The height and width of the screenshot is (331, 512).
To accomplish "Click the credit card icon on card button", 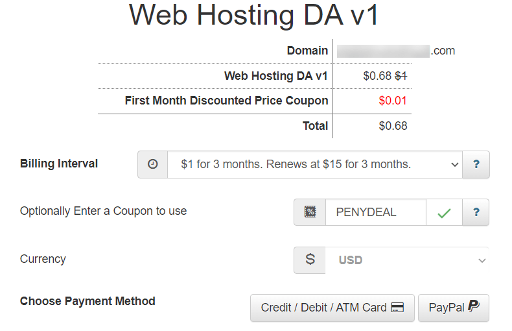I will [x=397, y=308].
